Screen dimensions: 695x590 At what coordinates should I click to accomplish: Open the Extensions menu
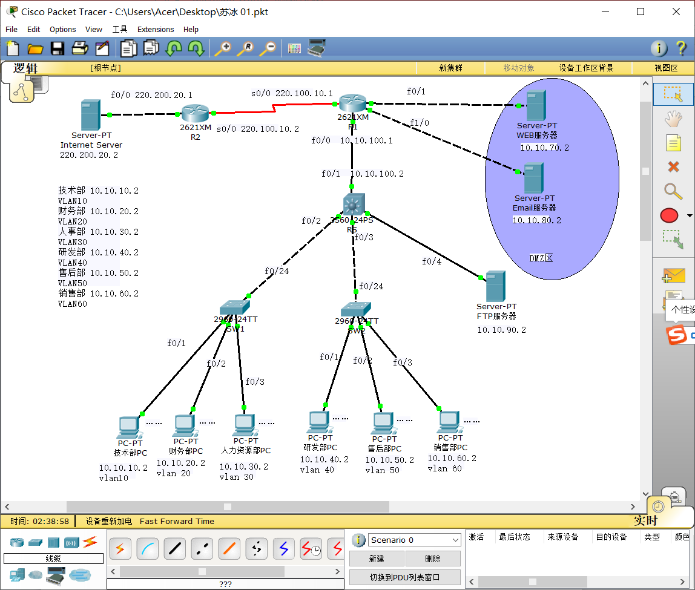click(x=156, y=29)
